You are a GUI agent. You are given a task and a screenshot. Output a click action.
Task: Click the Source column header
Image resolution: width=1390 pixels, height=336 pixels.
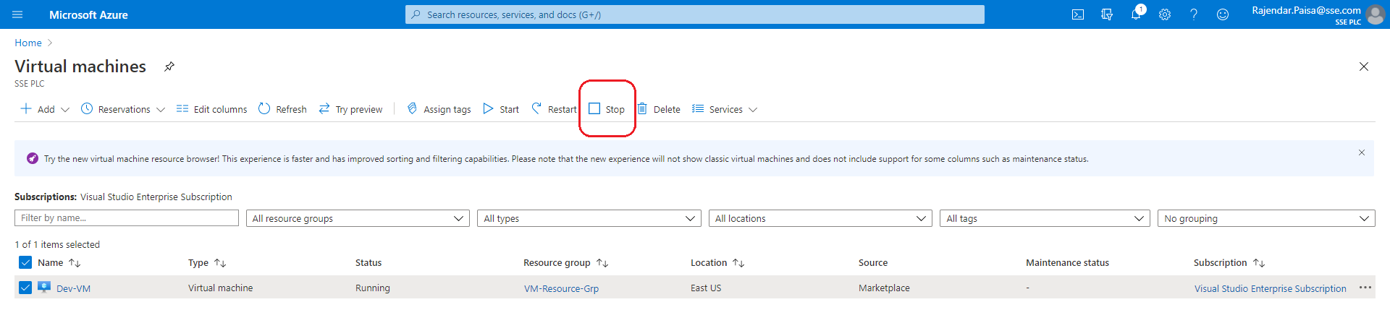click(873, 263)
